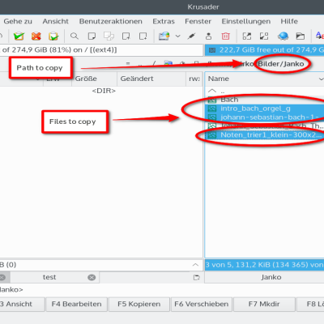Go up via the '..' entry in right panel
This screenshot has width=324, height=324.
point(265,91)
